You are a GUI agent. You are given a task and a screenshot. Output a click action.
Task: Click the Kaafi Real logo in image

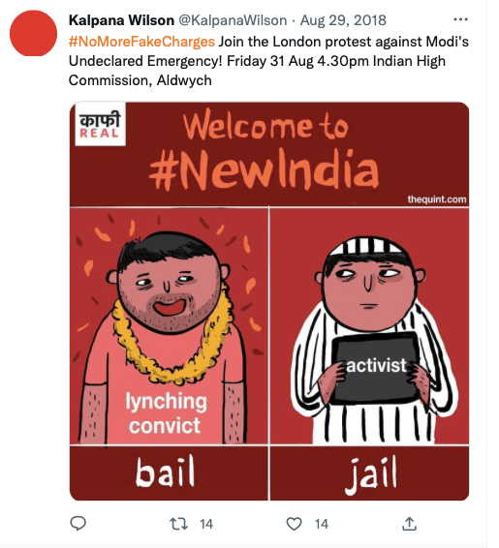point(100,125)
